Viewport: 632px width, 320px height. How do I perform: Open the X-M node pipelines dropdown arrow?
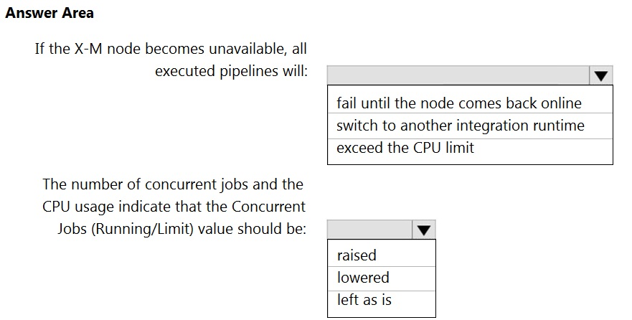point(601,75)
